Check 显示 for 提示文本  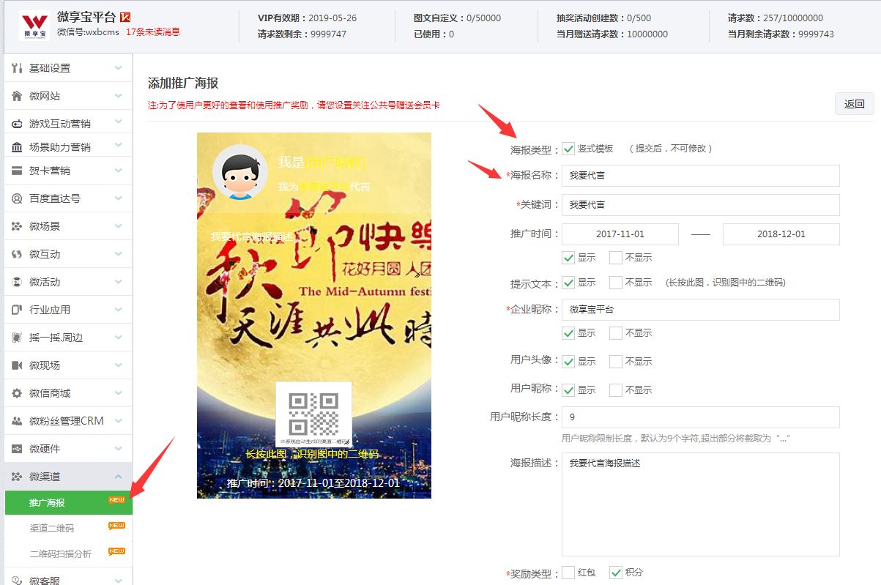pyautogui.click(x=568, y=283)
